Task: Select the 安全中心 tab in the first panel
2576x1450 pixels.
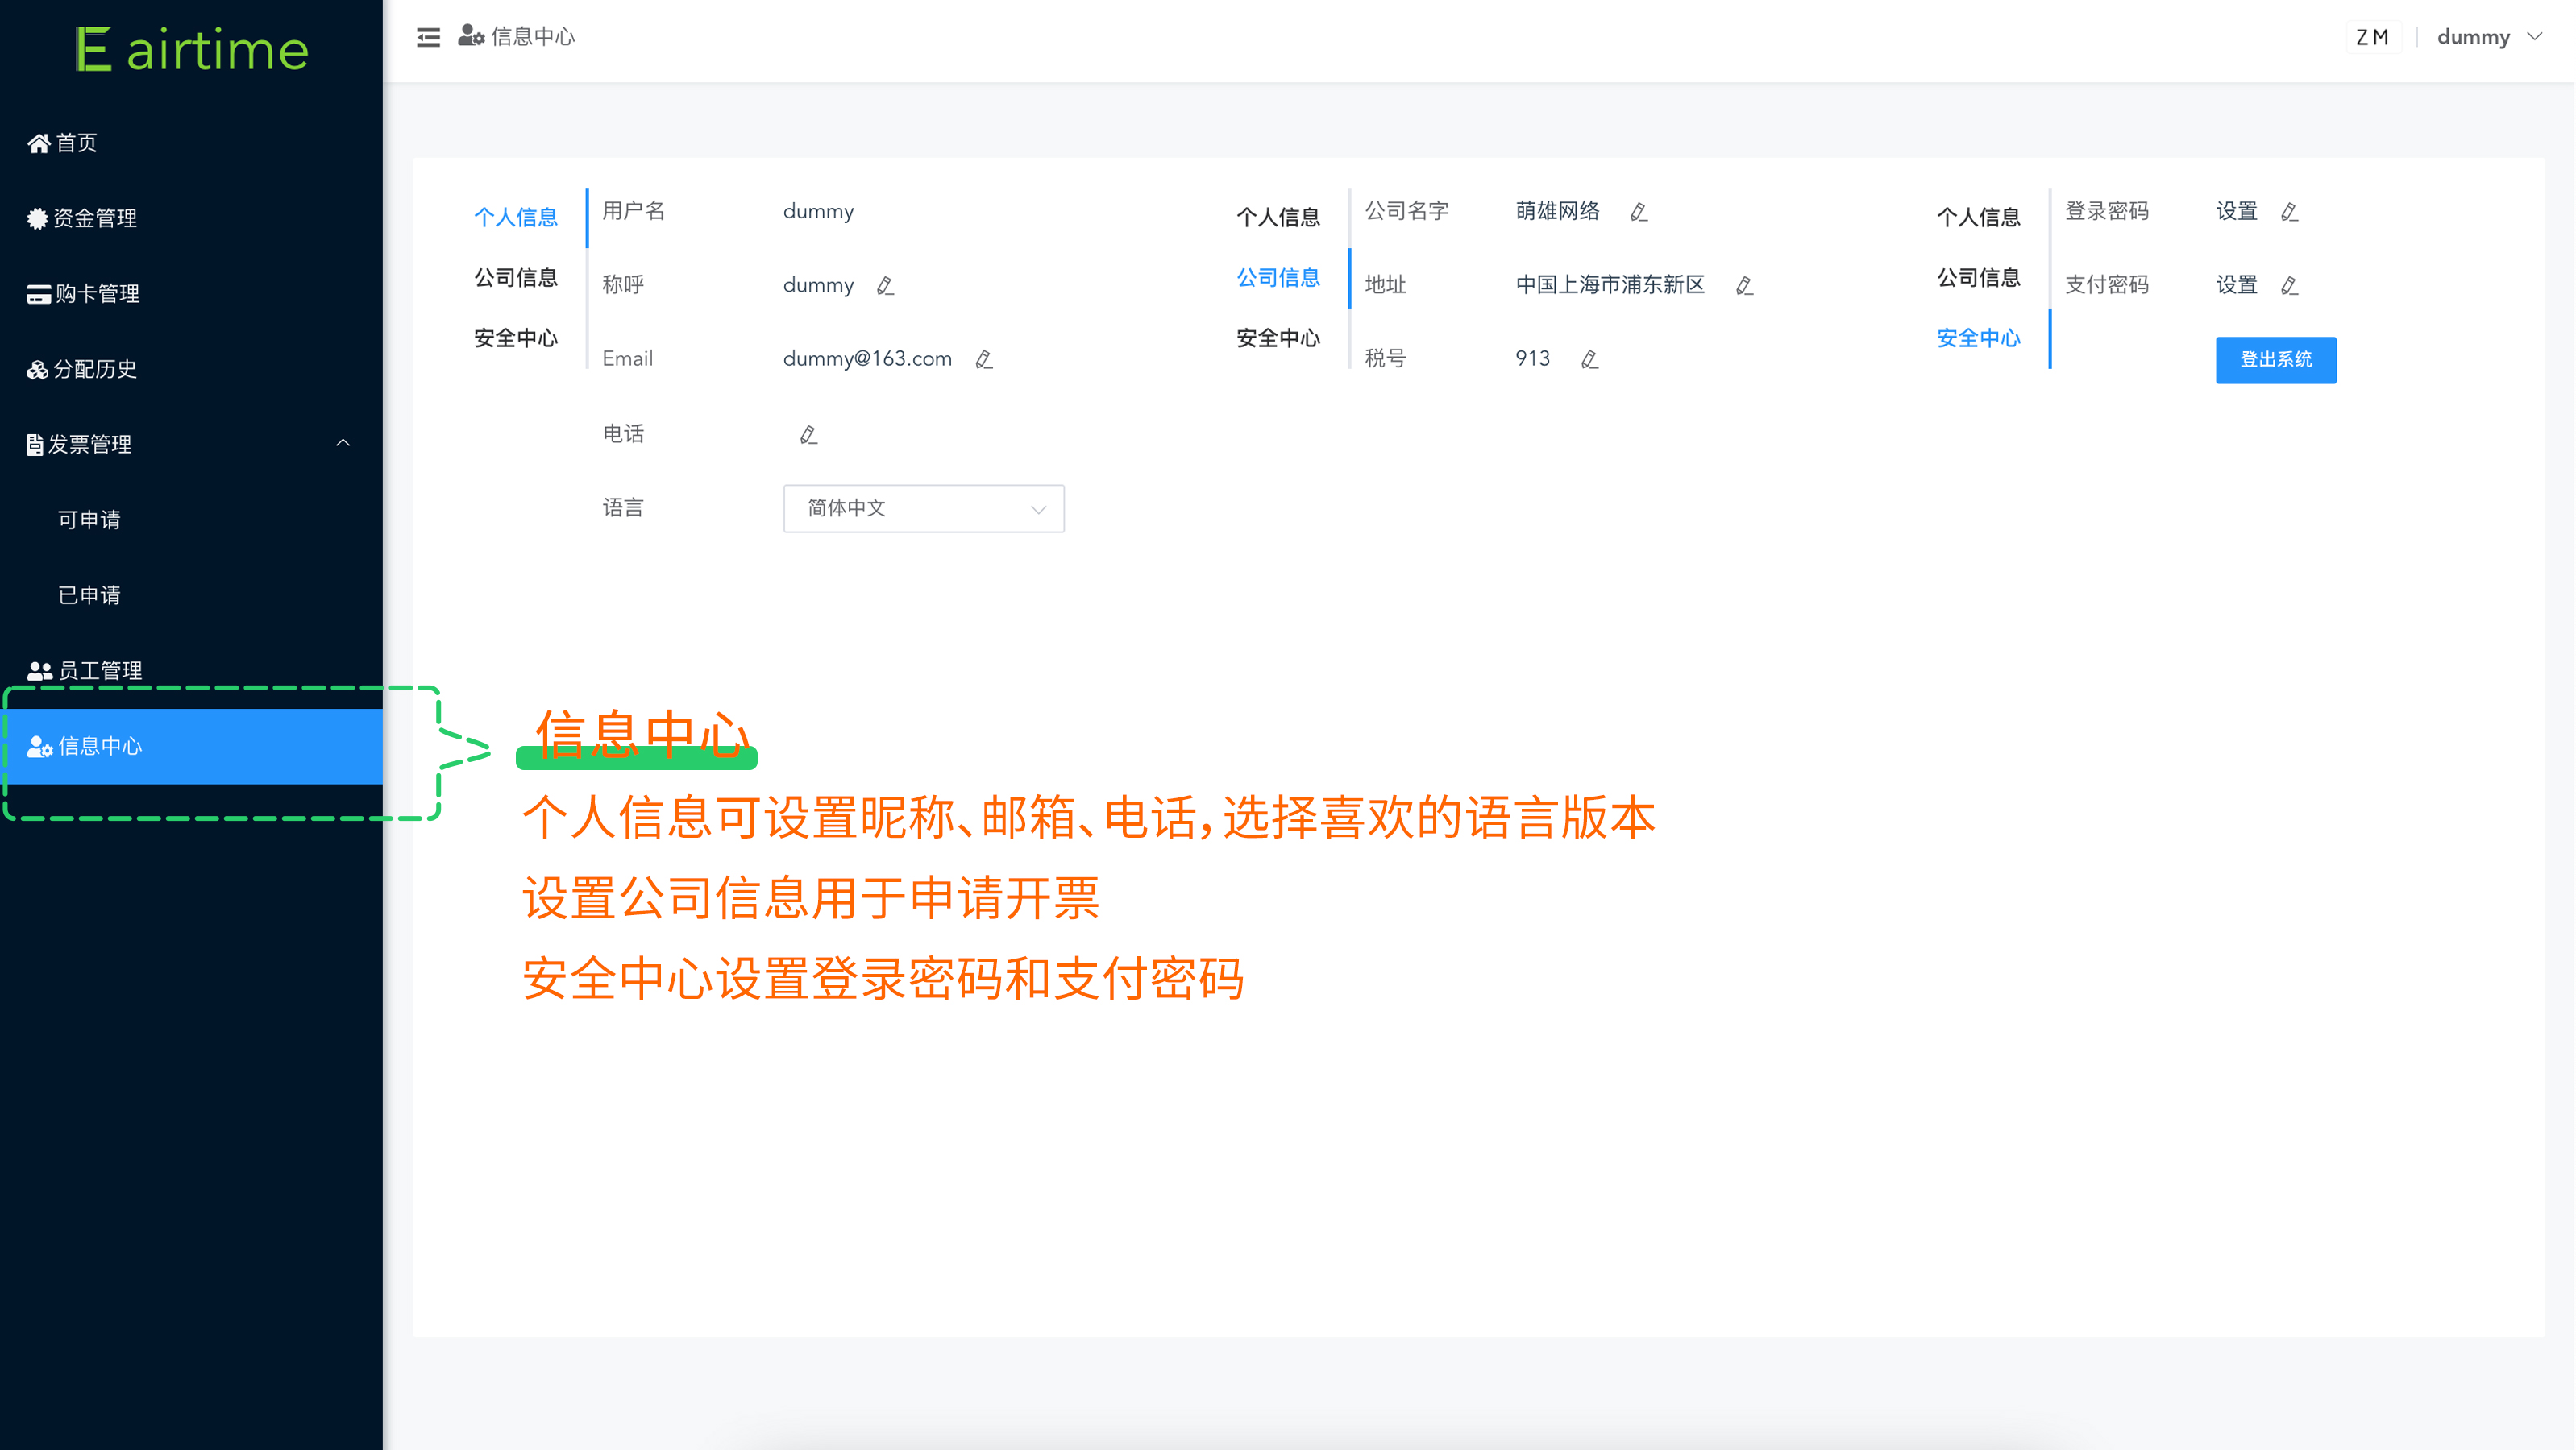Action: tap(516, 339)
